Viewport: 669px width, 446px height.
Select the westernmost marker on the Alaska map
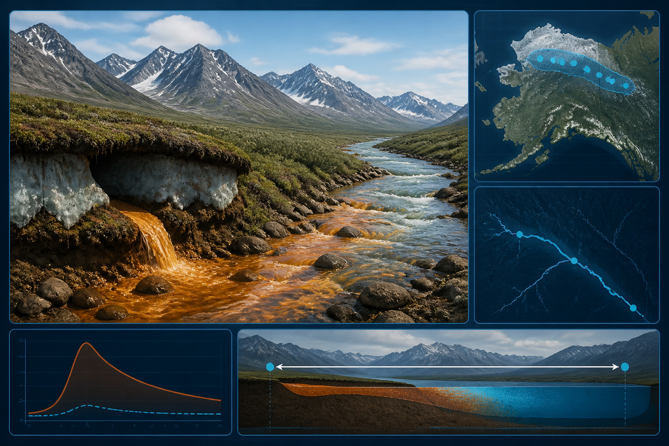[540, 58]
